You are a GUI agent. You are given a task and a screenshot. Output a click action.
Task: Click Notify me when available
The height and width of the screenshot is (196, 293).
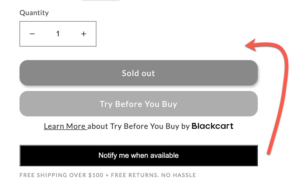pos(138,156)
